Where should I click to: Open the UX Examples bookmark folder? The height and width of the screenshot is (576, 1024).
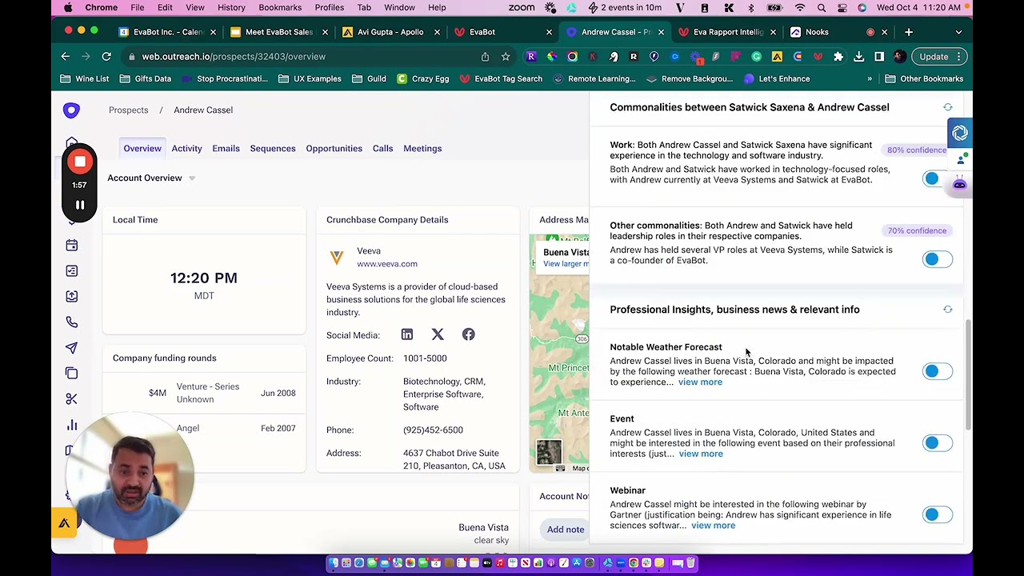310,79
